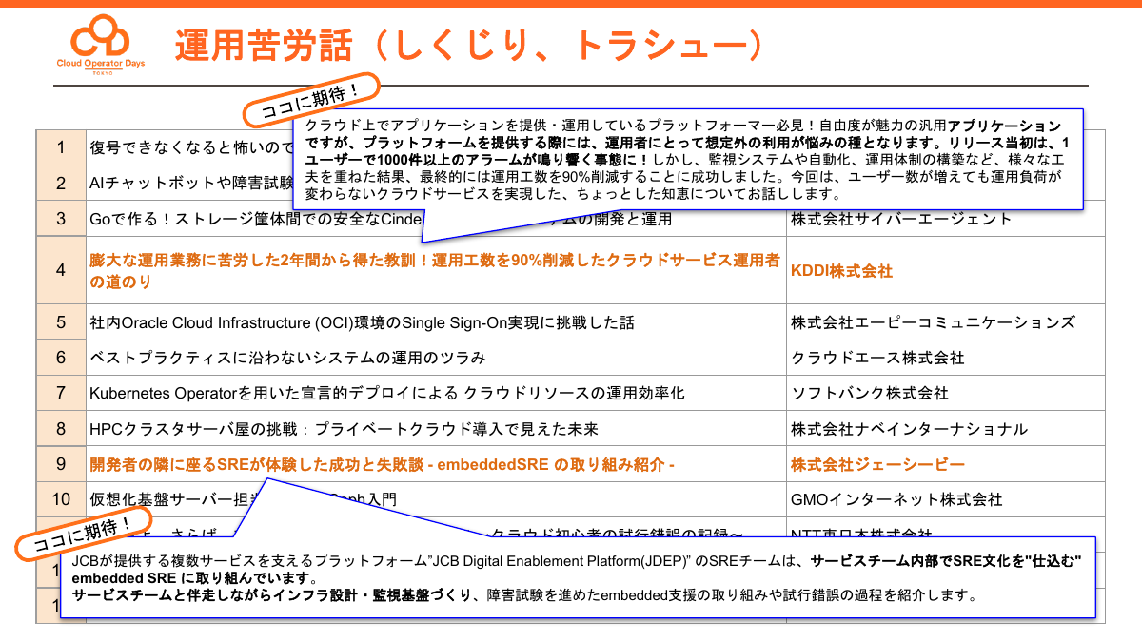1142x642 pixels.
Task: Select row number cell 6
Action: 61,358
